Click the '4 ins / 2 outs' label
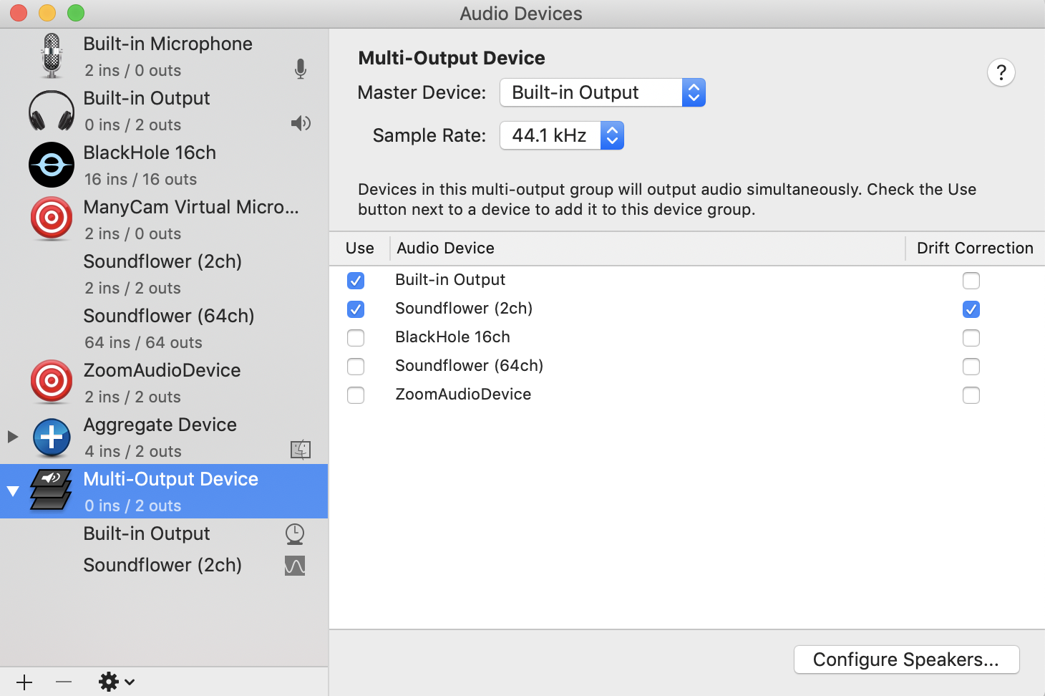This screenshot has height=696, width=1045. (133, 451)
